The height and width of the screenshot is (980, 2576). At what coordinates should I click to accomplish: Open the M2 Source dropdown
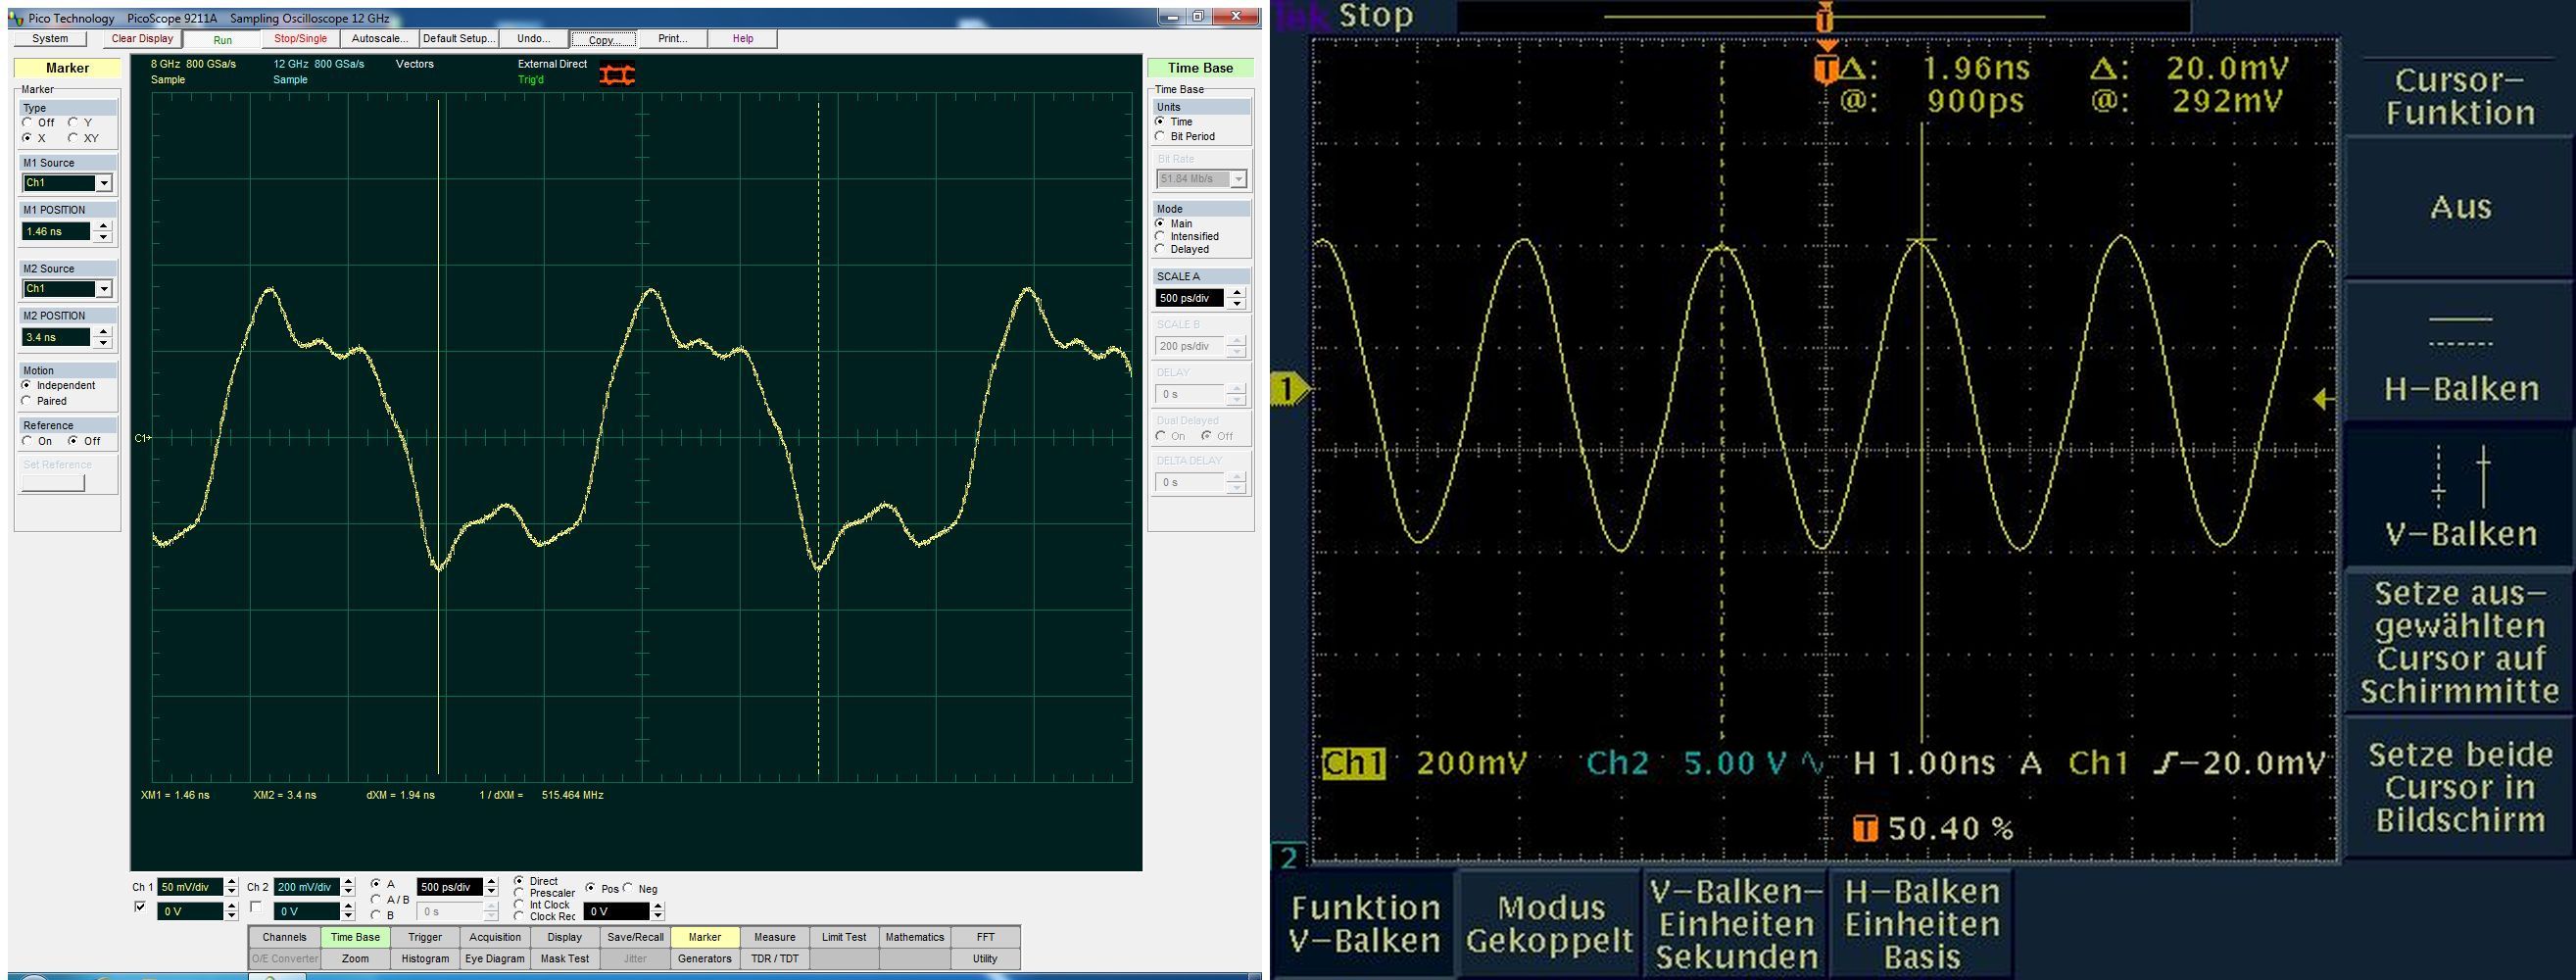[x=103, y=289]
